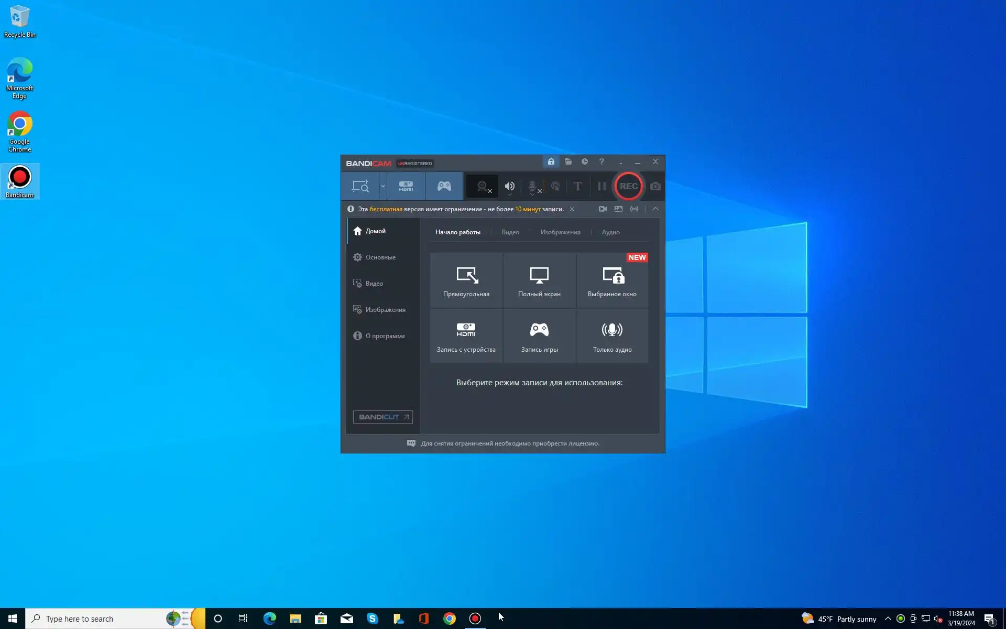Open scheduled recording clock icon
The height and width of the screenshot is (629, 1006).
pyautogui.click(x=585, y=162)
